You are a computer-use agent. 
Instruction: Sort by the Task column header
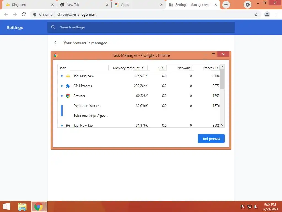83,68
